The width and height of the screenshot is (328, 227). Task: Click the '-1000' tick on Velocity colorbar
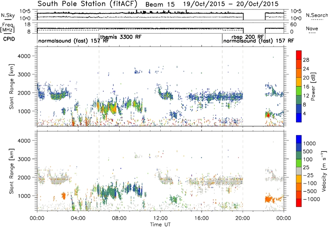(x=312, y=199)
